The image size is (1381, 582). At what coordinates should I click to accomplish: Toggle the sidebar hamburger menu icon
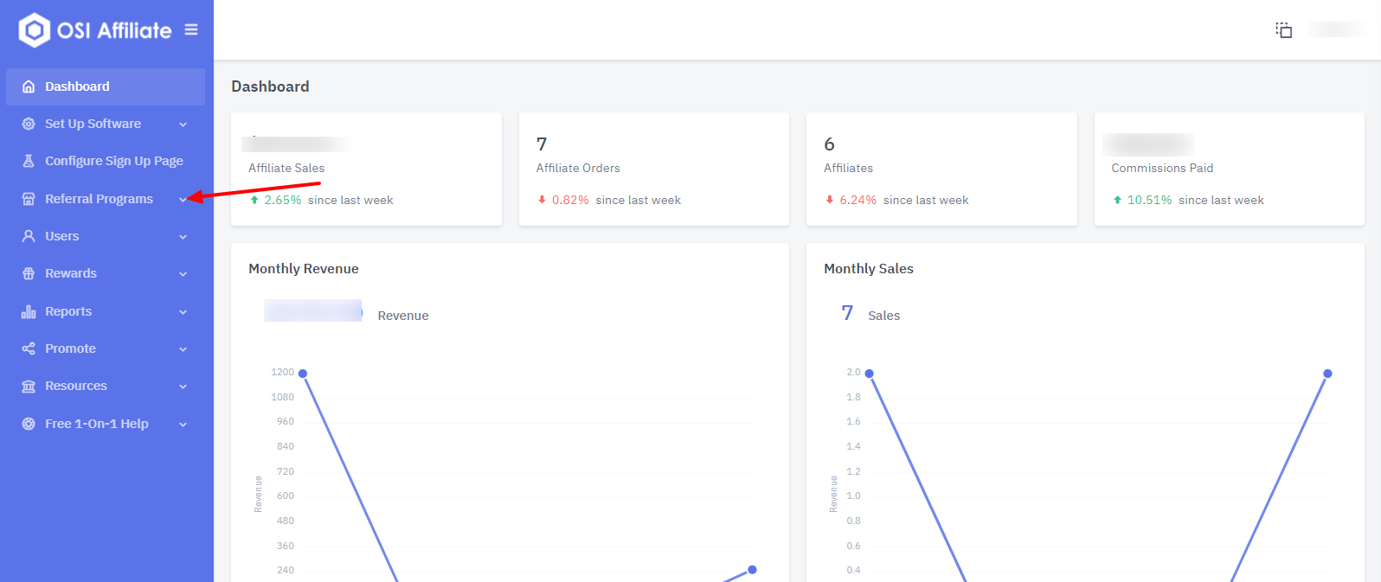tap(191, 29)
